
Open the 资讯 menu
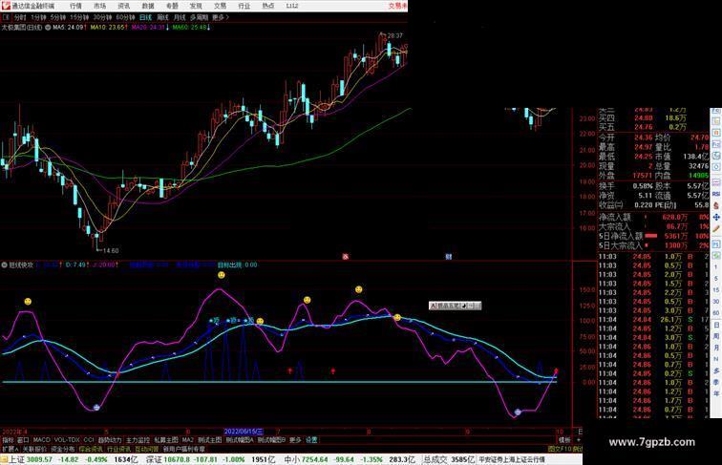point(124,6)
